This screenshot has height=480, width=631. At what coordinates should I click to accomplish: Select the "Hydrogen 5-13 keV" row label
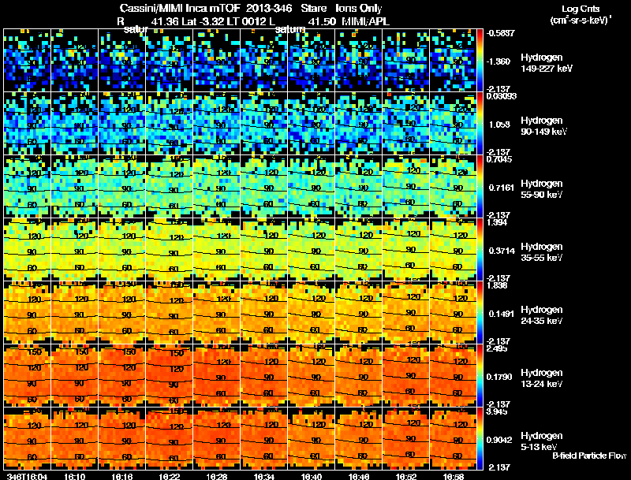542,441
